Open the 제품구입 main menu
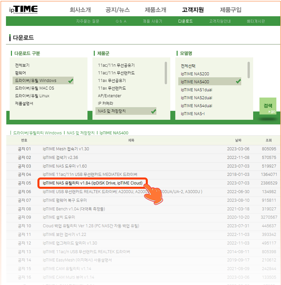Image resolution: width=281 pixels, height=285 pixels. (x=231, y=10)
